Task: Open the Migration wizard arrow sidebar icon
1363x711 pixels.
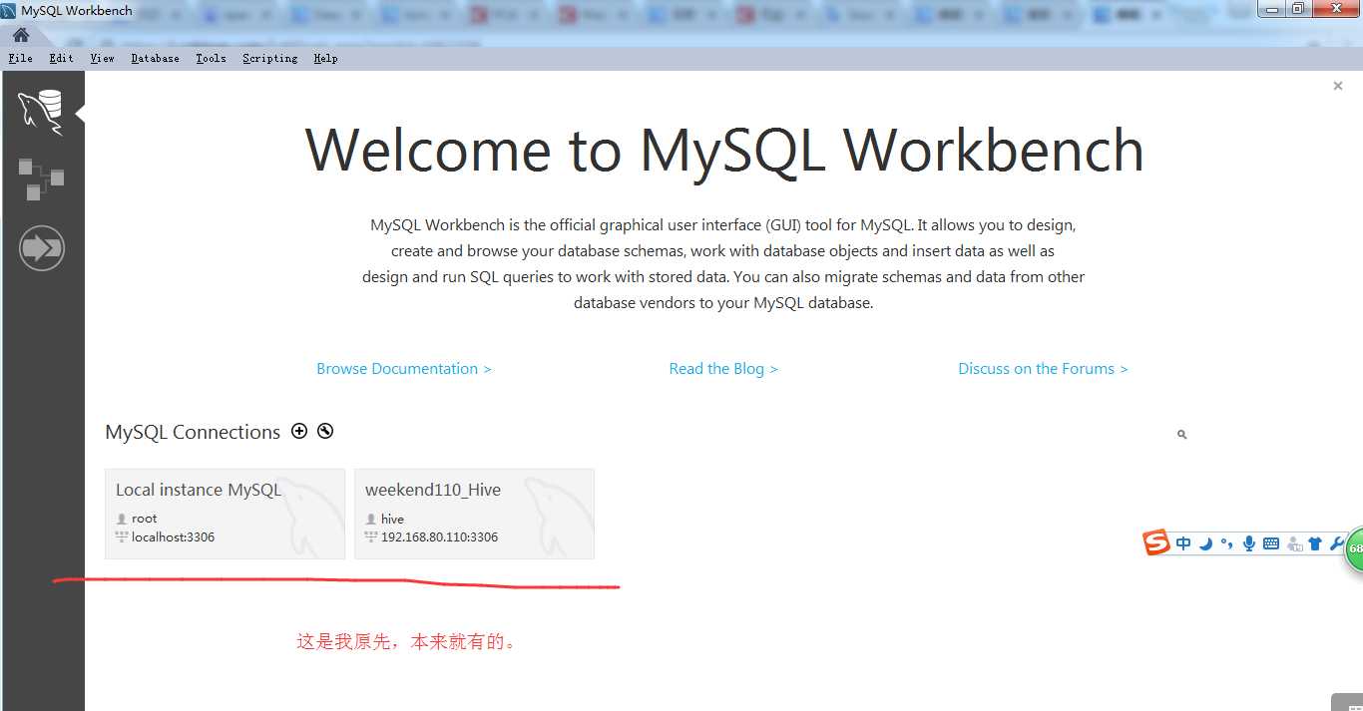Action: click(42, 246)
